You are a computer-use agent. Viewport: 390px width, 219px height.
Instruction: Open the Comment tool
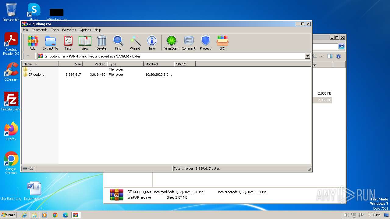point(189,43)
